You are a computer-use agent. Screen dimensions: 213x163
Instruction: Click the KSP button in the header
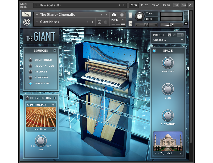tap(176, 5)
